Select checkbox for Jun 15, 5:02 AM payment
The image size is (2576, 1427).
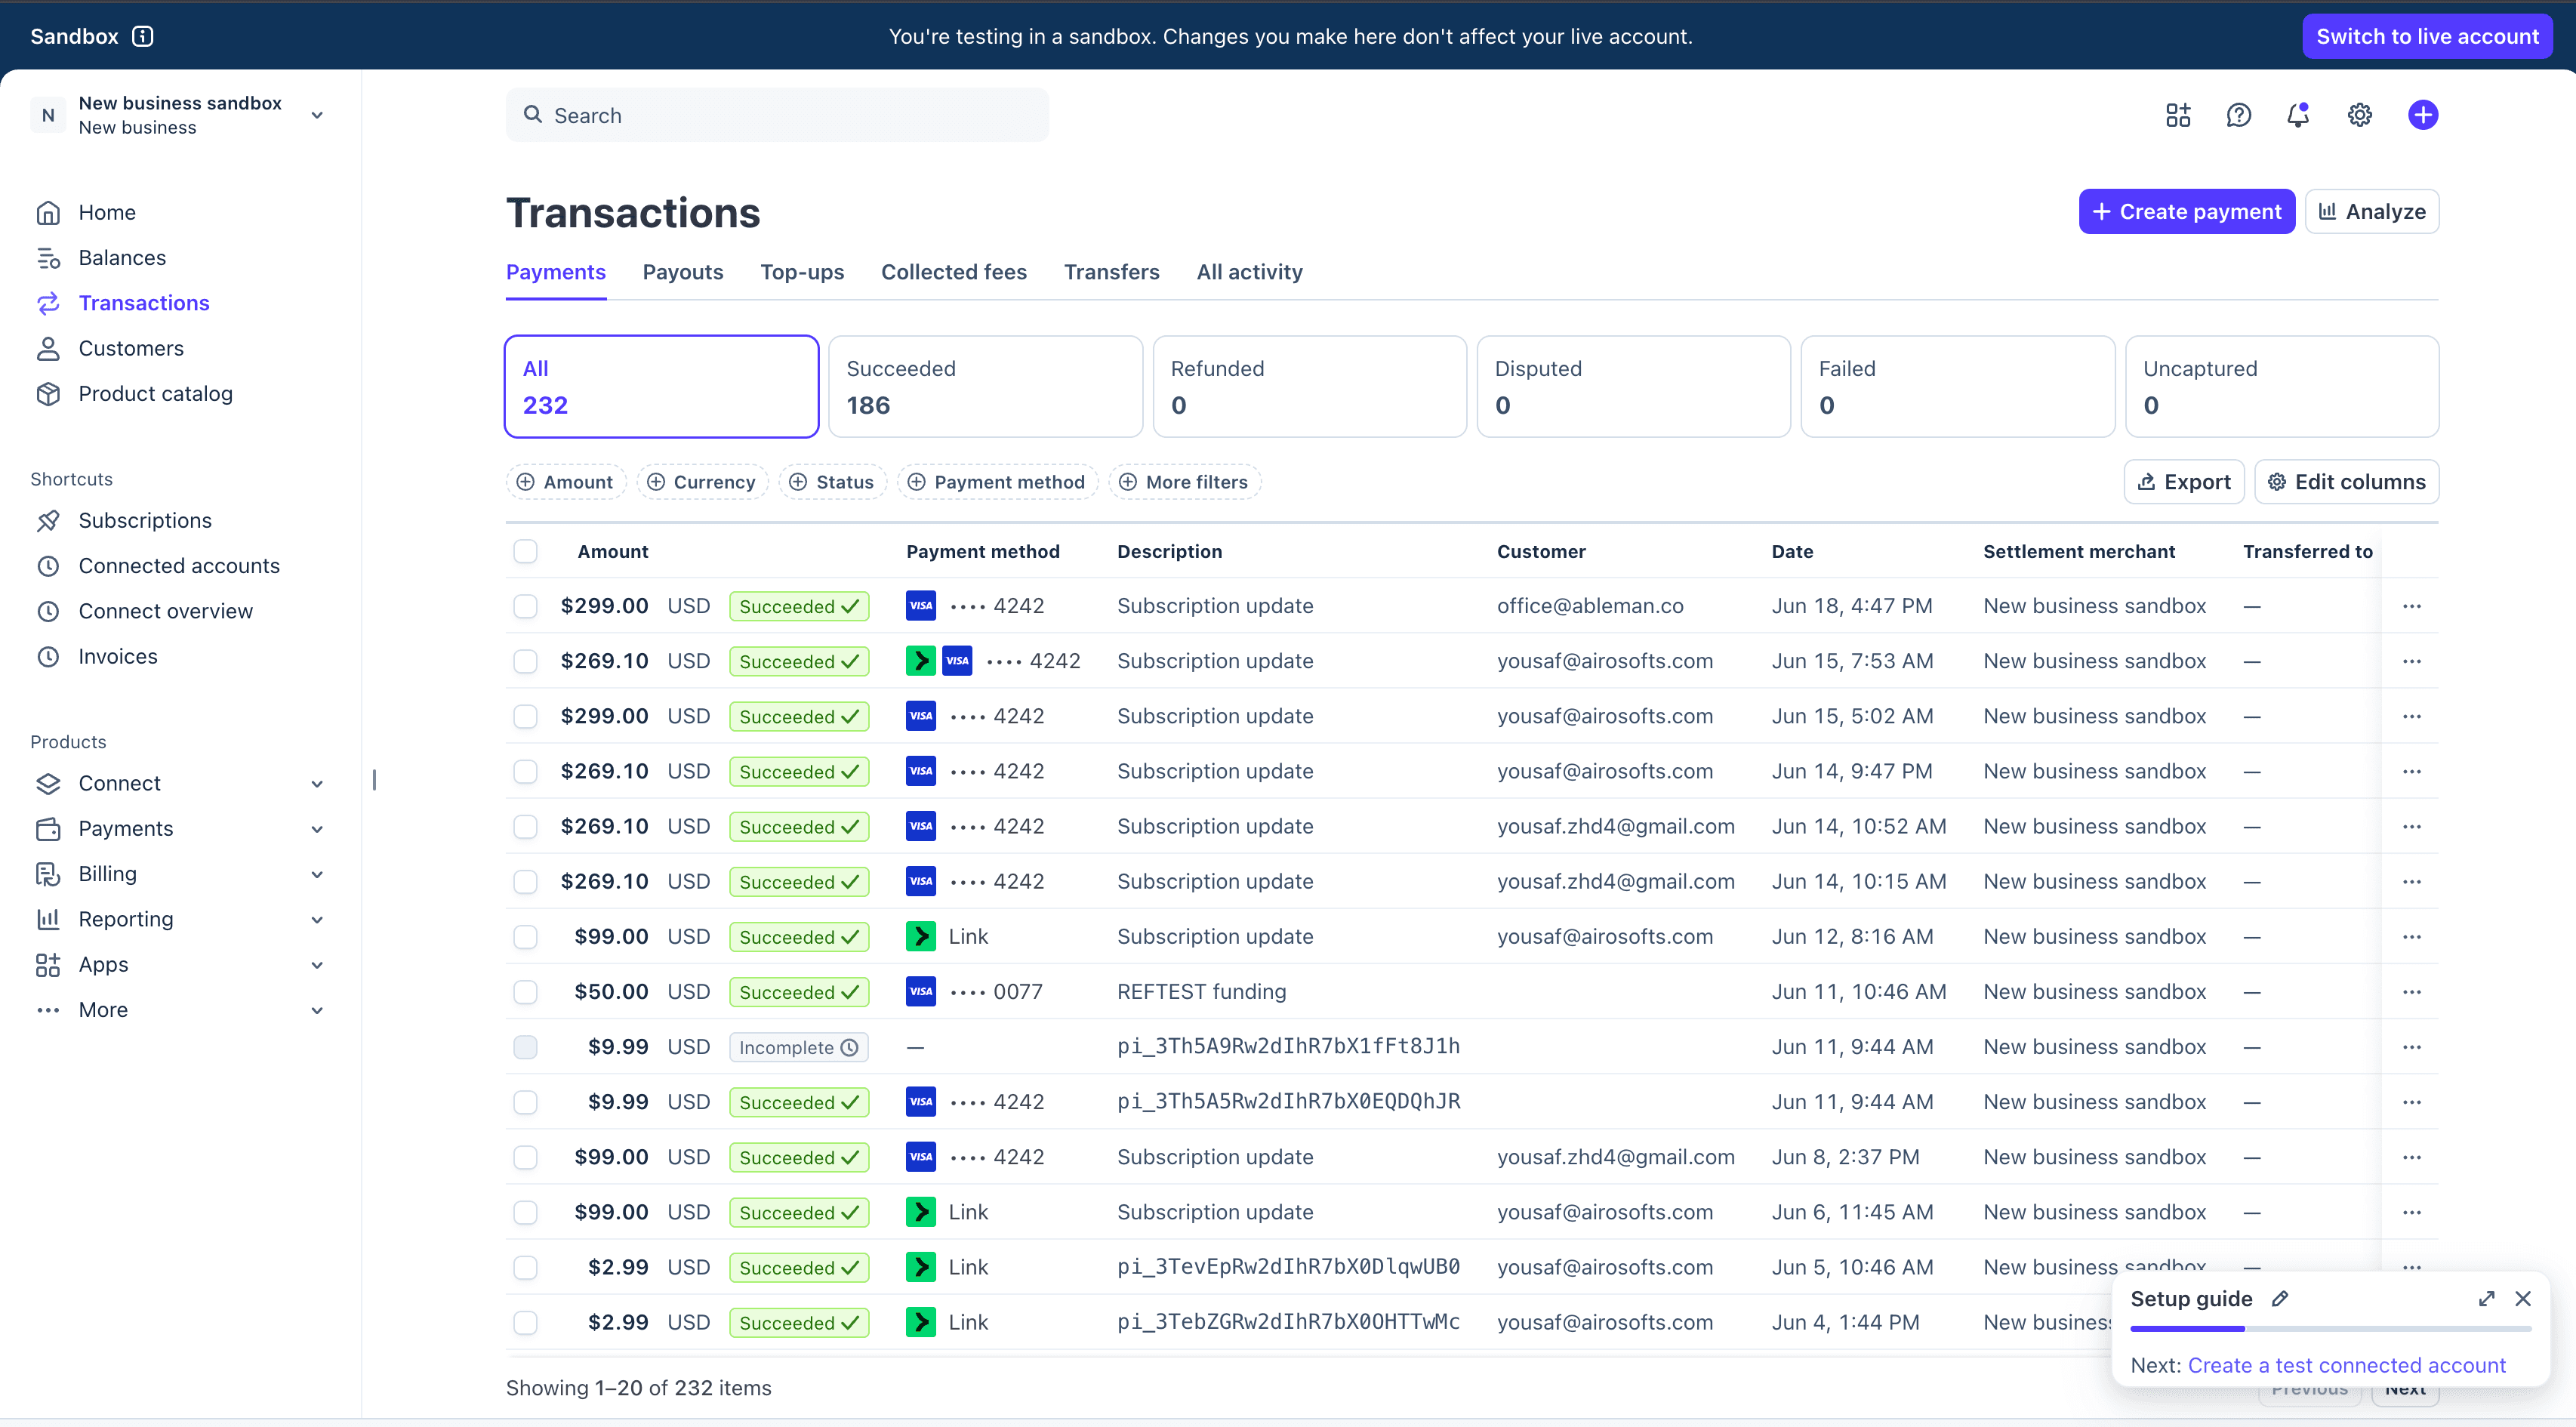tap(525, 716)
